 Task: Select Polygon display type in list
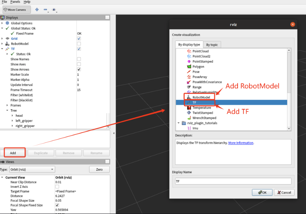198,67
